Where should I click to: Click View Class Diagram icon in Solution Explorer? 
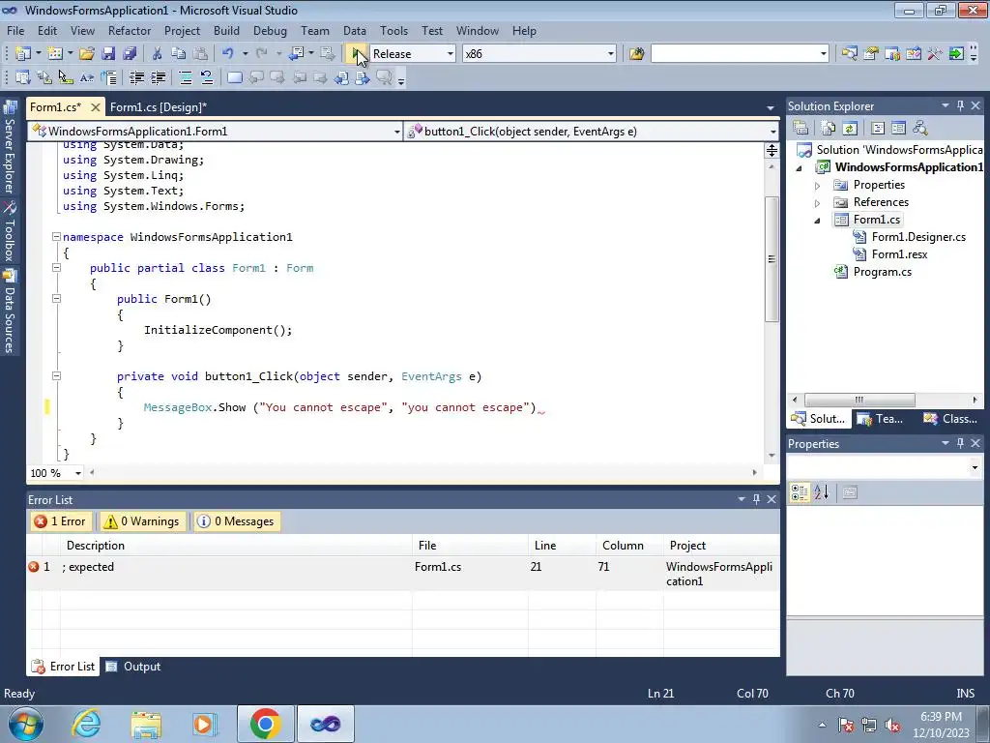(920, 129)
